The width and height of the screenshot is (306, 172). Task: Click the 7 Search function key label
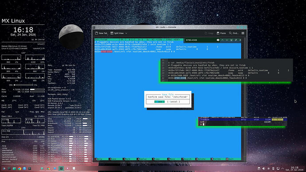point(186,159)
